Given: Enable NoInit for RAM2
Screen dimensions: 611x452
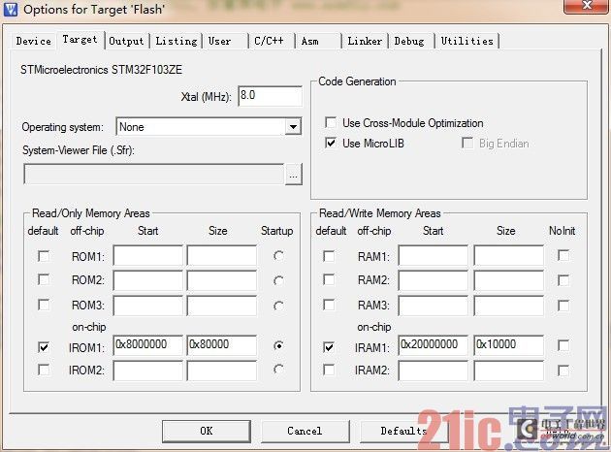Looking at the screenshot, I should (563, 280).
